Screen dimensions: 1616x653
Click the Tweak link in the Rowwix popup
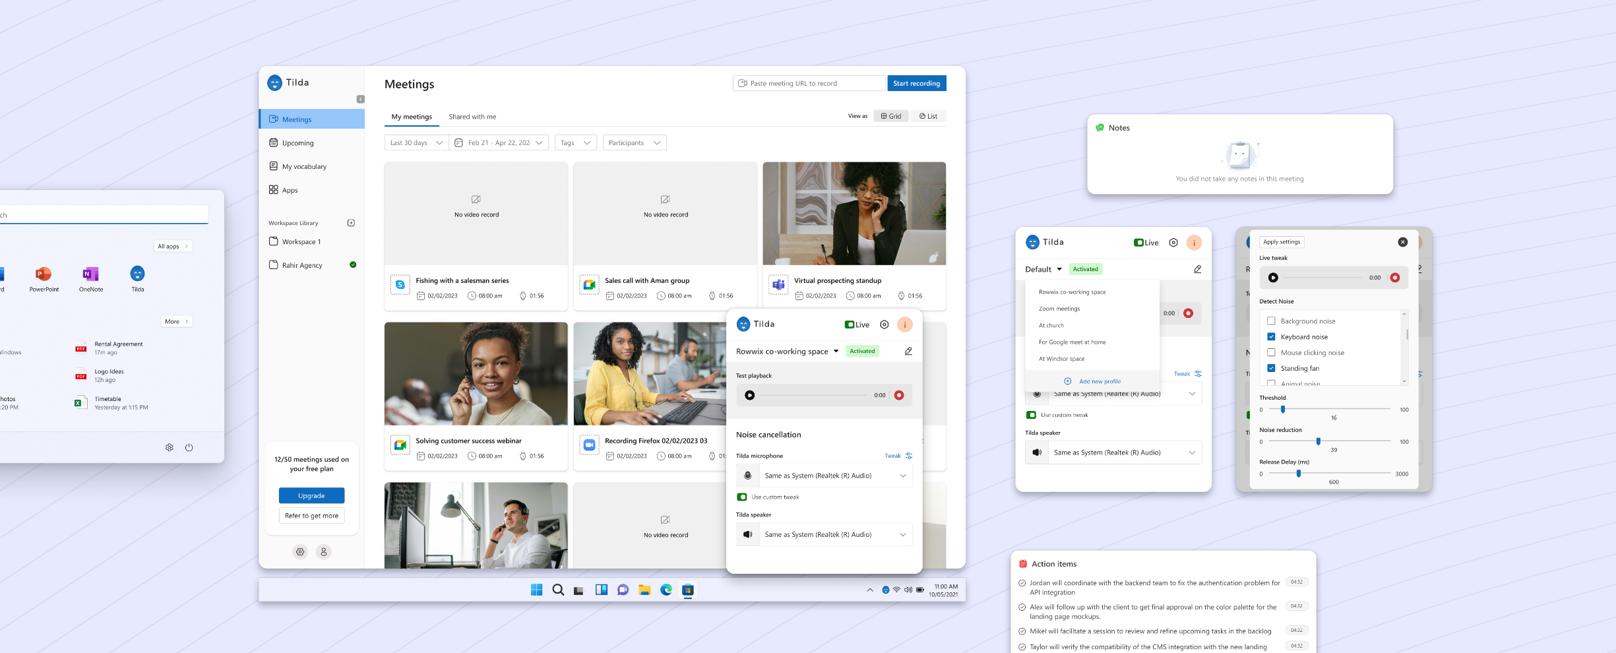coord(898,456)
